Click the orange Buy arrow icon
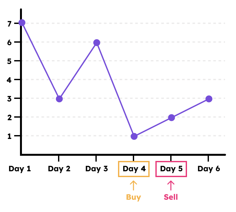This screenshot has width=236, height=212. click(x=133, y=185)
